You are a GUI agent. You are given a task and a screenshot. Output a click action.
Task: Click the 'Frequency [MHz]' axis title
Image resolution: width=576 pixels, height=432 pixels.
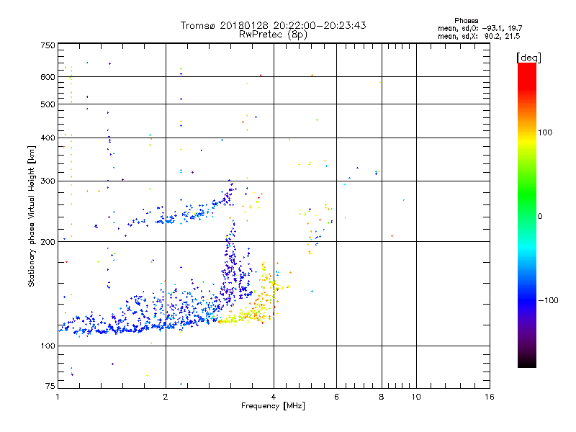click(x=273, y=406)
